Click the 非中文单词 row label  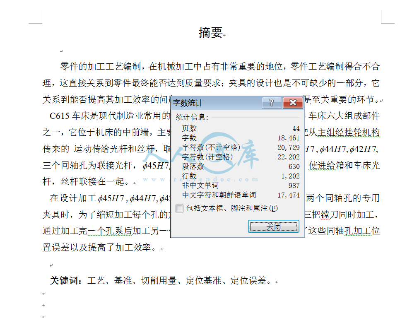tap(200, 186)
